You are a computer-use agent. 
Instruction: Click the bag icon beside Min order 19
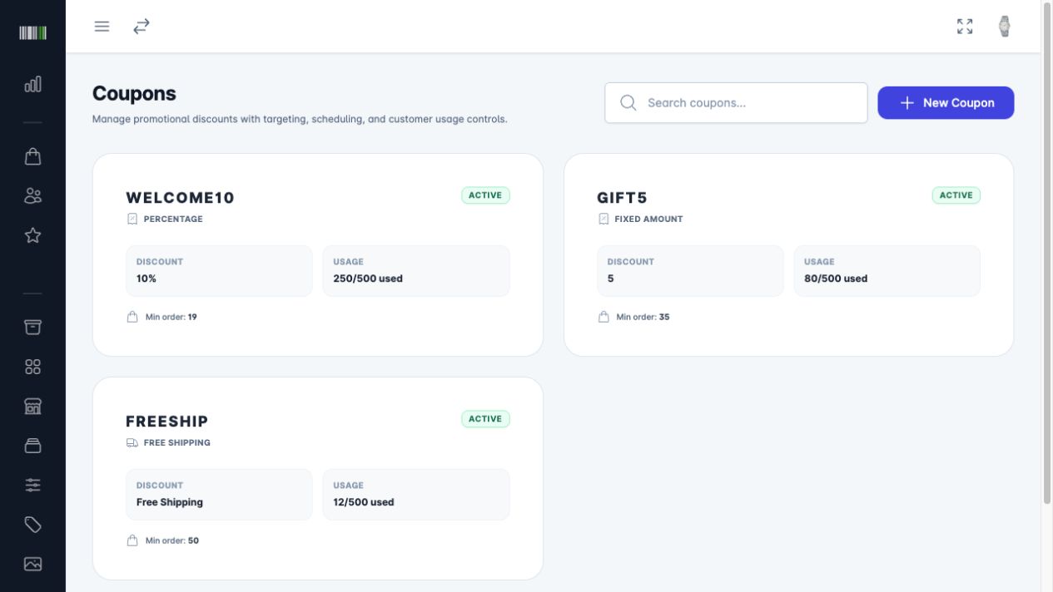(132, 317)
